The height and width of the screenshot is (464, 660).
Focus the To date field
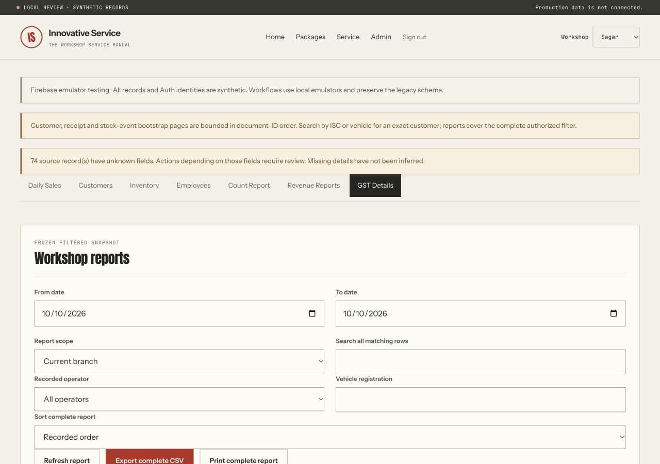481,313
